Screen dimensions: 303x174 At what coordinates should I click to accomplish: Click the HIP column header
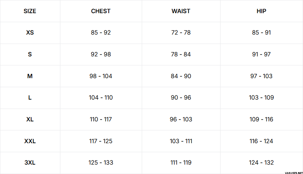261,11
